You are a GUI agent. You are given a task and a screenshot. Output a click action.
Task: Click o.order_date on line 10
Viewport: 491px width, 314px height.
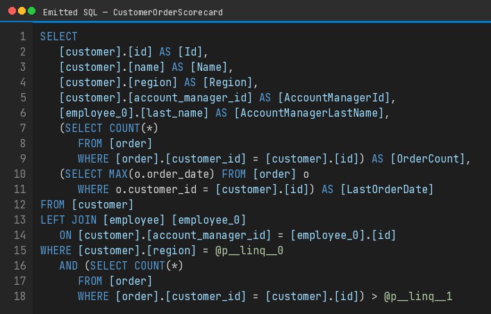[x=172, y=174]
